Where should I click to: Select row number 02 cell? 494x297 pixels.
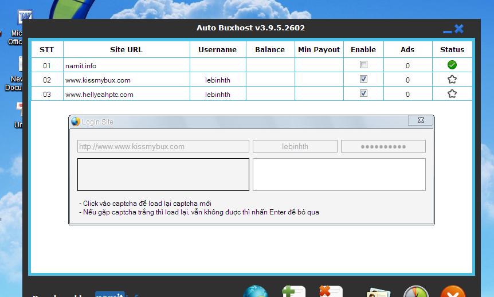click(47, 80)
